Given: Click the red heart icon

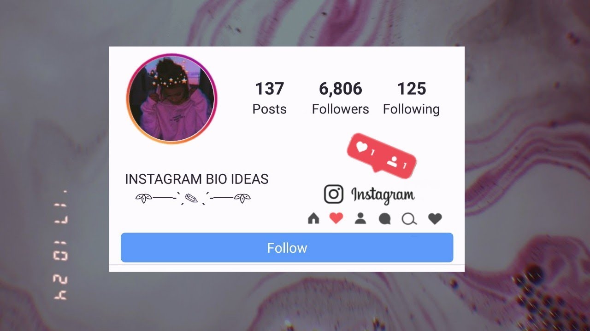Looking at the screenshot, I should (336, 218).
